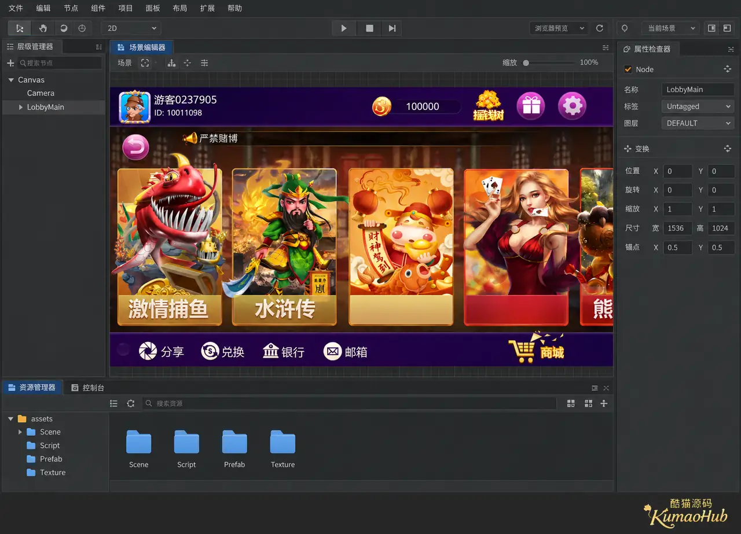Open the 文件 menu
The image size is (741, 534).
(16, 9)
